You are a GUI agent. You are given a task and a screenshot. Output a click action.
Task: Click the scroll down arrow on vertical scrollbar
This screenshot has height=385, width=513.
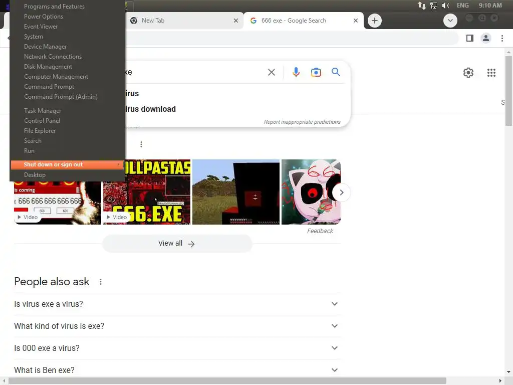[x=508, y=372]
